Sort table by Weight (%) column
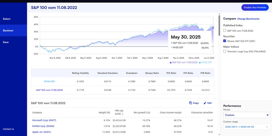The image size is (272, 136). tap(104, 112)
